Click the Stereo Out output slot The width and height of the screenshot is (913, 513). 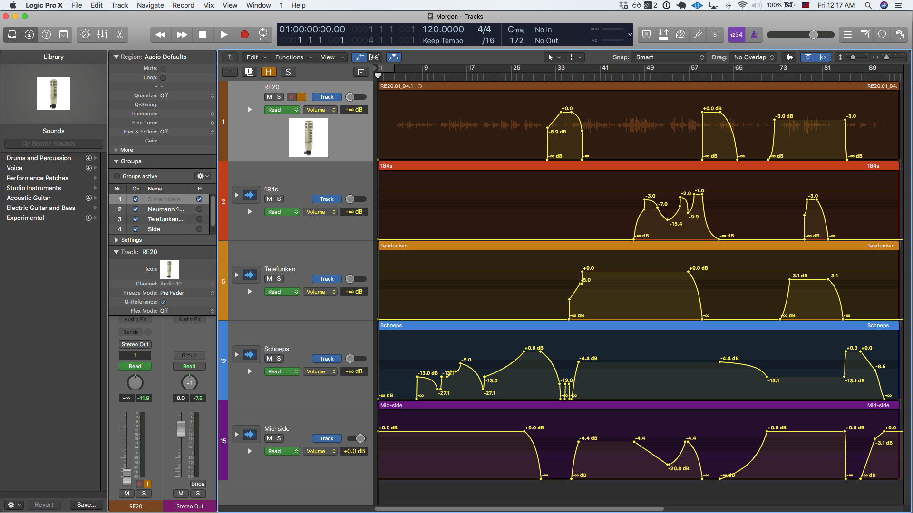[135, 344]
